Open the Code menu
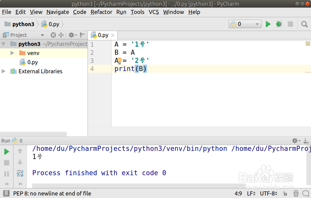311x198 pixels. 80,12
